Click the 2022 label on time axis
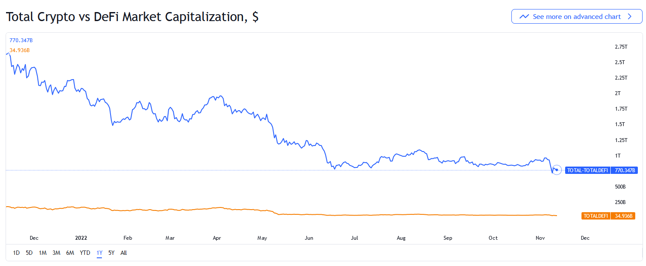The width and height of the screenshot is (646, 266). (x=81, y=238)
